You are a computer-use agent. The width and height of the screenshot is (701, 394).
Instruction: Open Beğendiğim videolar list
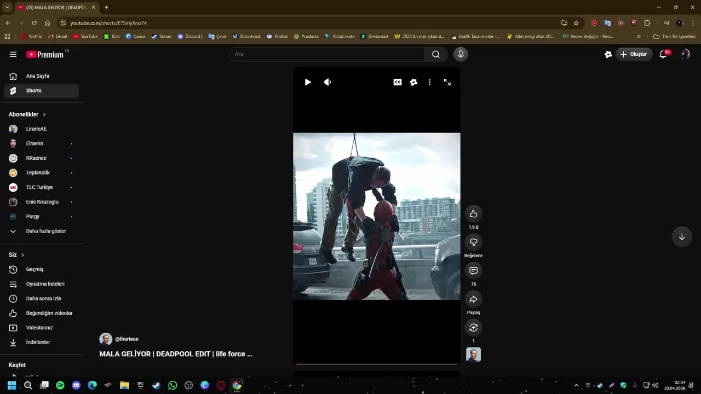(x=42, y=313)
